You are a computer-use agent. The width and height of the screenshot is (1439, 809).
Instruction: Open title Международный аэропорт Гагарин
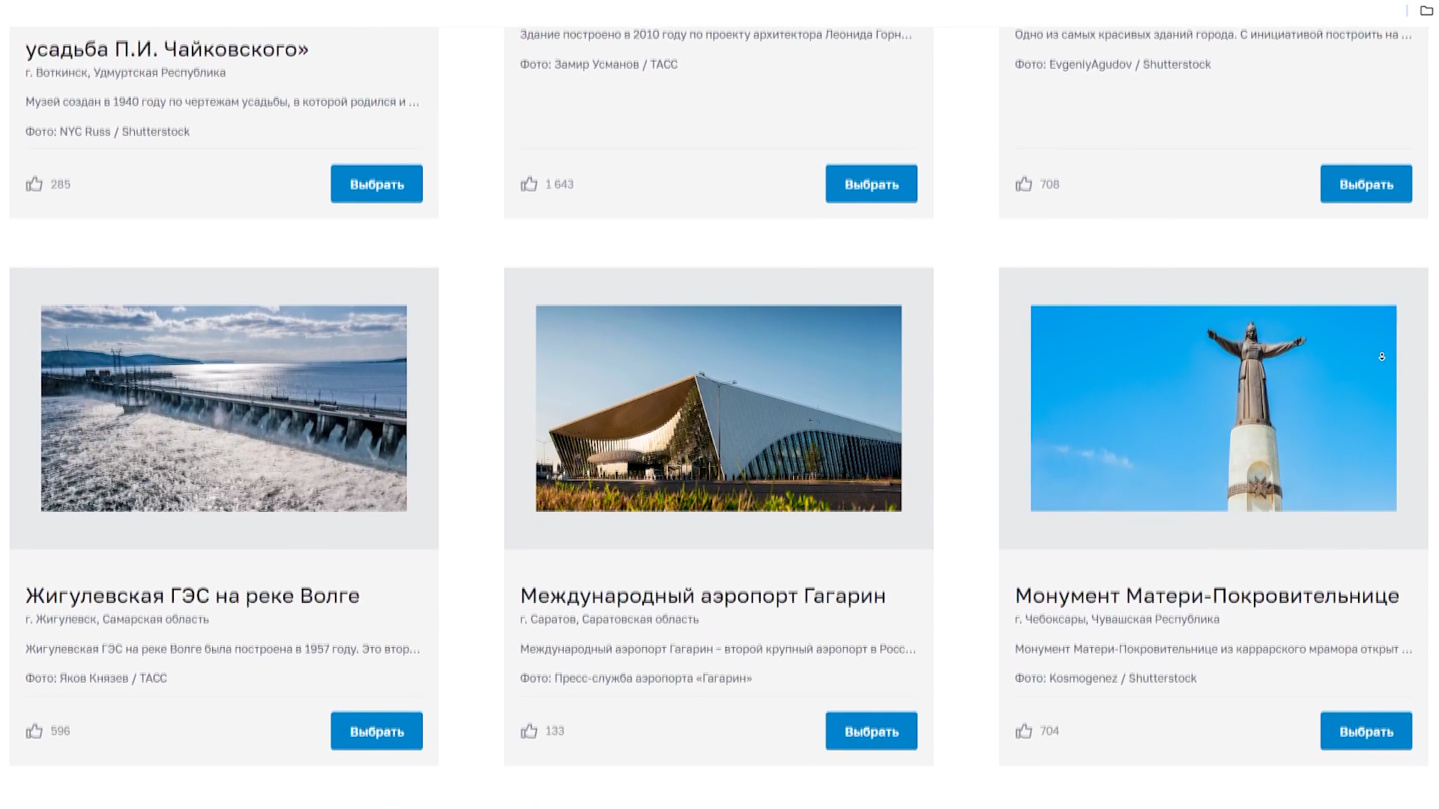coord(703,596)
